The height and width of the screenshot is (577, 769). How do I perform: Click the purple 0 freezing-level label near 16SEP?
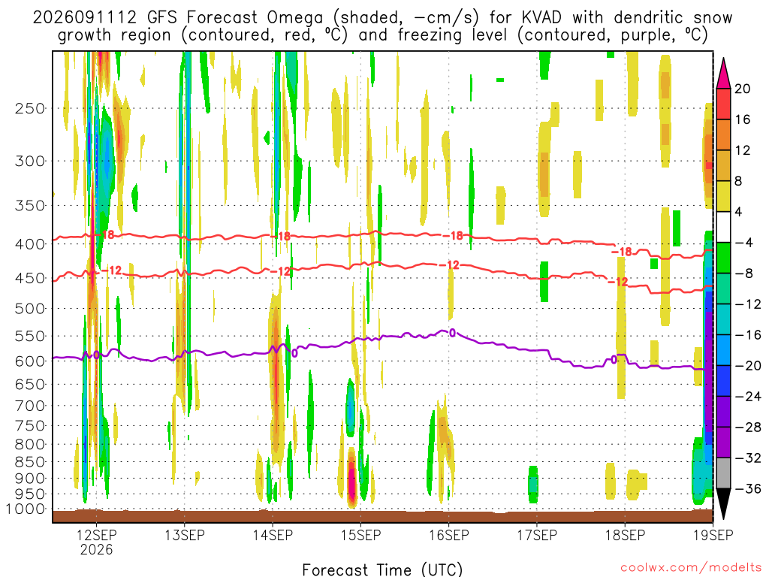452,333
